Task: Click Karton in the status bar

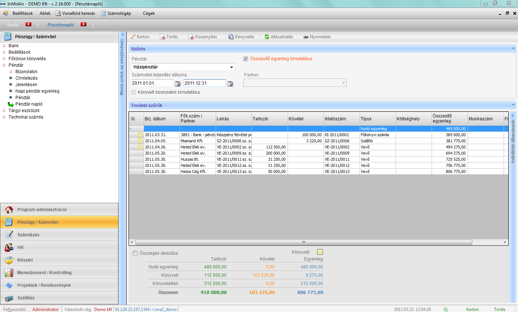Action: coord(472,309)
